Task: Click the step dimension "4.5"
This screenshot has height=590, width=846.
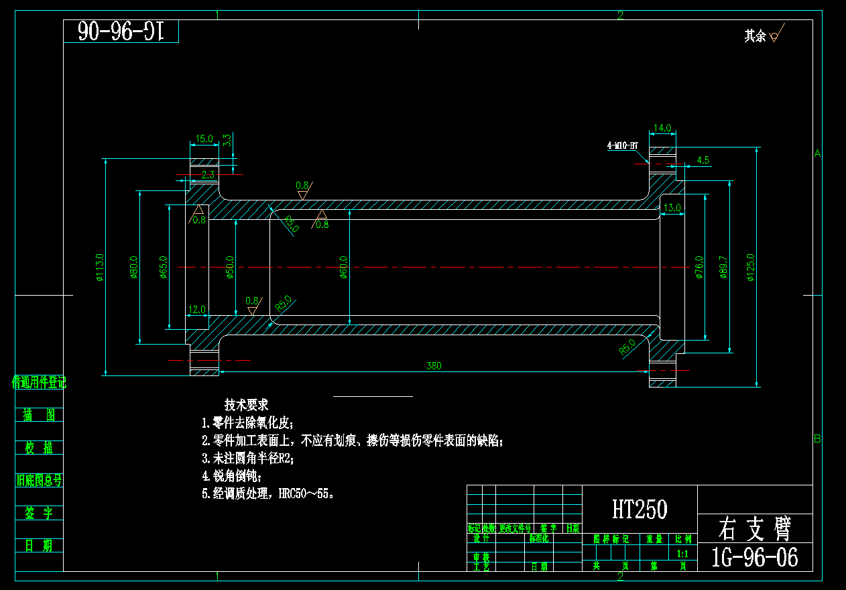Action: [703, 160]
